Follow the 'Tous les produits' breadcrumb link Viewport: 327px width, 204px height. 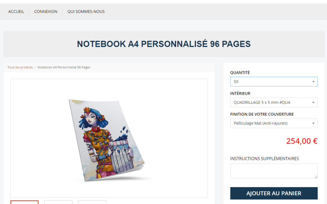pyautogui.click(x=20, y=67)
